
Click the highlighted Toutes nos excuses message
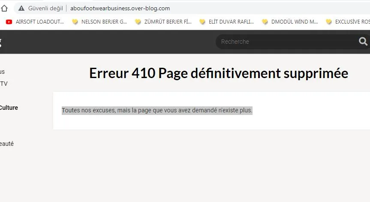[x=157, y=110]
